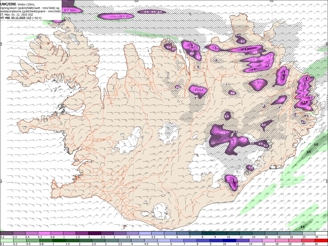Click the light pink 16–18 swatch, bottom legend row
The image size is (328, 246).
[269, 241]
